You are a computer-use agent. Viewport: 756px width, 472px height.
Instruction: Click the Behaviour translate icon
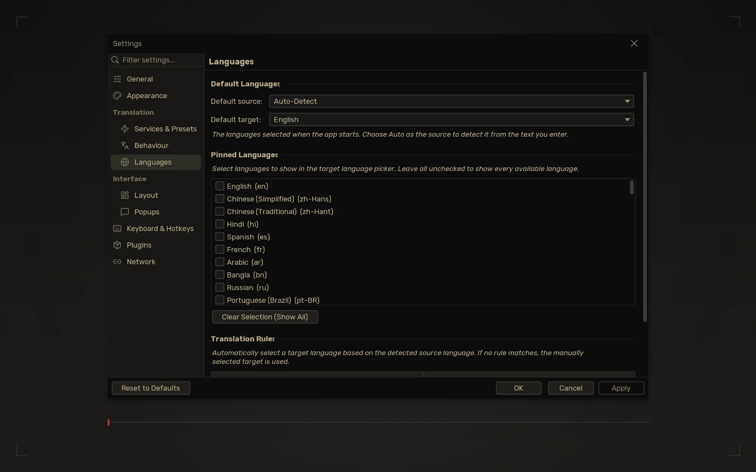click(x=125, y=145)
